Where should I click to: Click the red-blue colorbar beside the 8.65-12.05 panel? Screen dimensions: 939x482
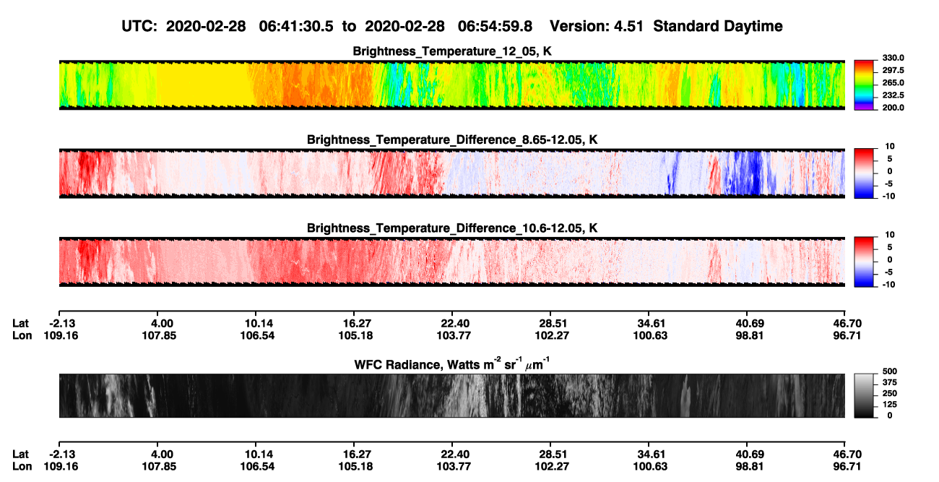(x=865, y=173)
